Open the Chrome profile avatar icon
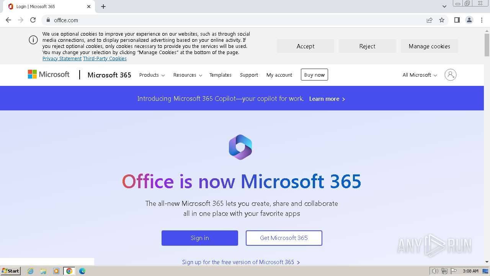 coord(469,20)
